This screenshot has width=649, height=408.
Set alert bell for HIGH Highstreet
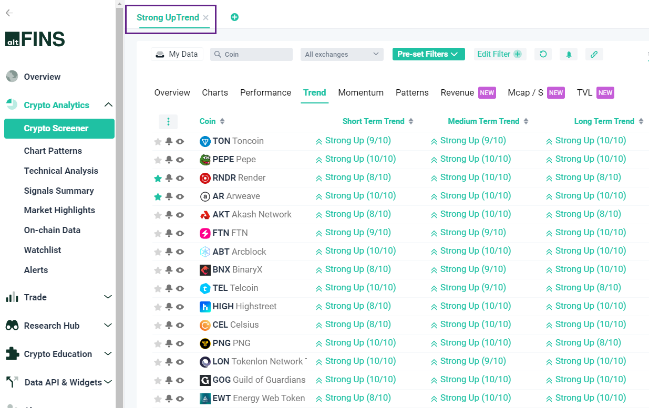point(169,307)
